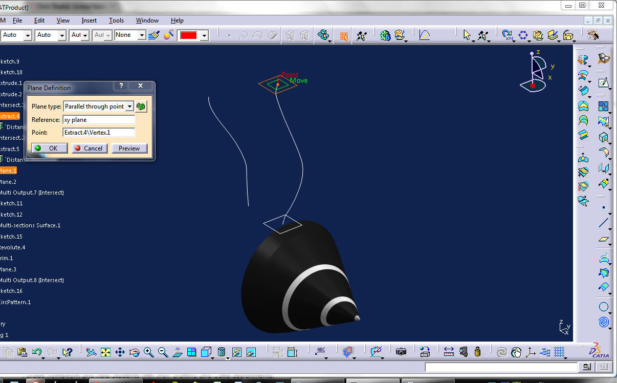
Task: Confirm the plane with the OK button
Action: (x=49, y=148)
